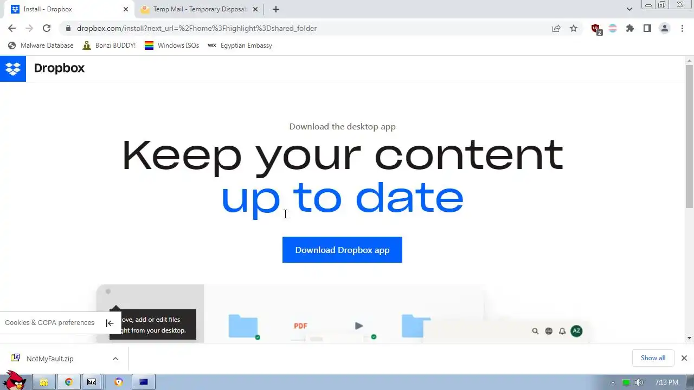Click the search magnifier in preview image

(x=535, y=331)
